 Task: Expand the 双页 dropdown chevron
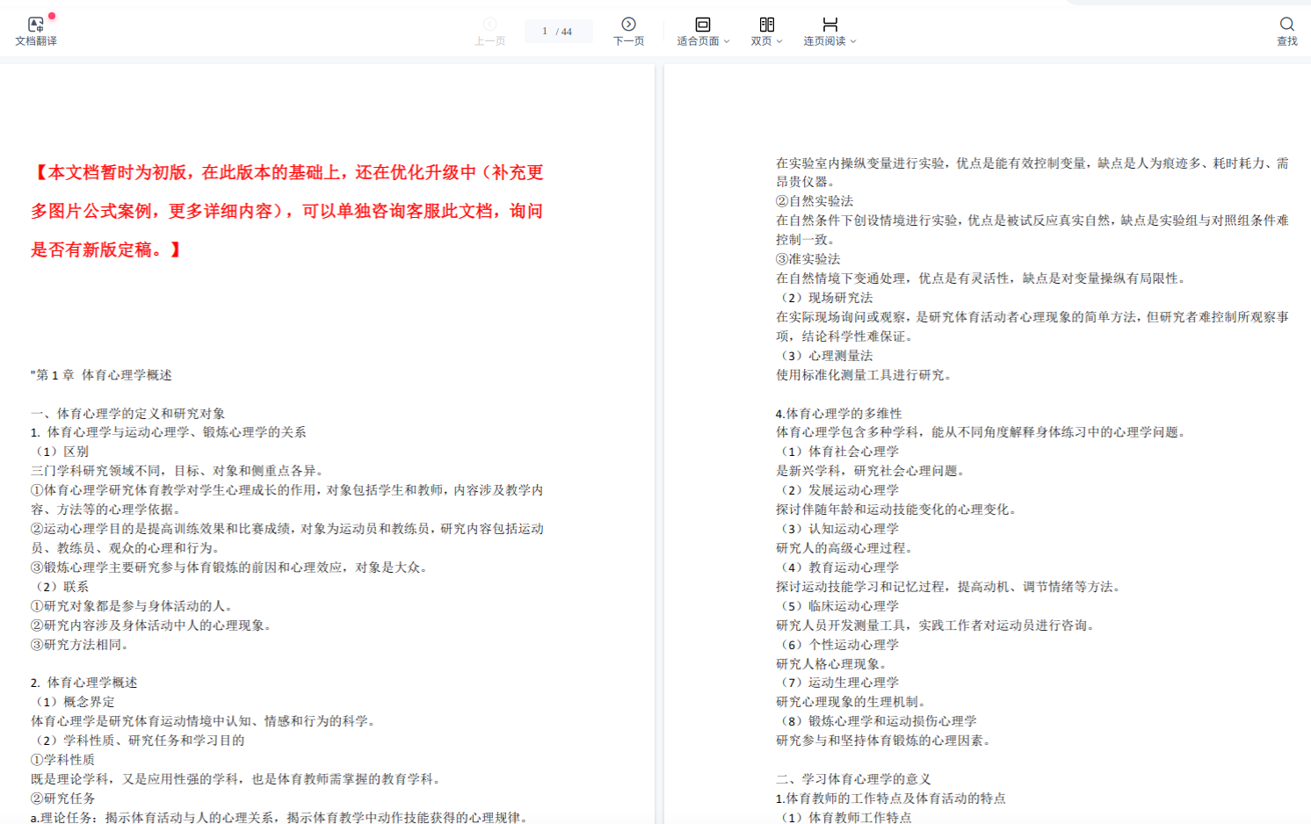779,41
